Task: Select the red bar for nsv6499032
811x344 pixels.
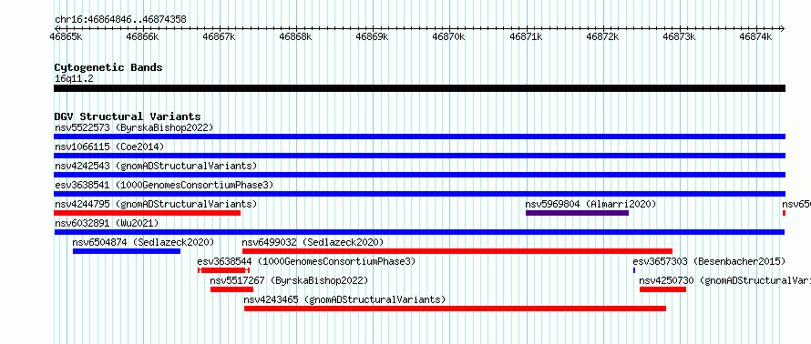Action: tap(457, 251)
